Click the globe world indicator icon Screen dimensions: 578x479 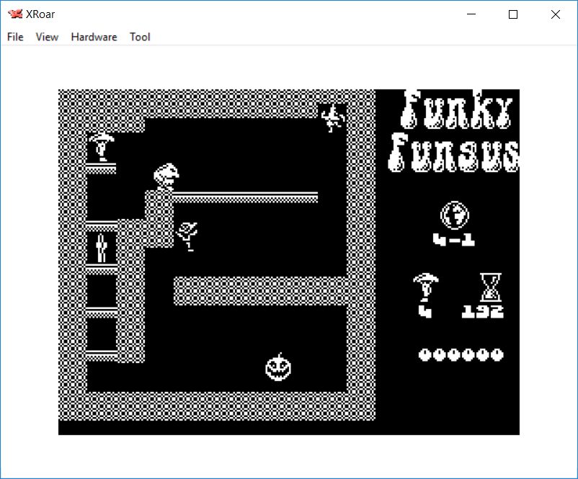tap(455, 215)
